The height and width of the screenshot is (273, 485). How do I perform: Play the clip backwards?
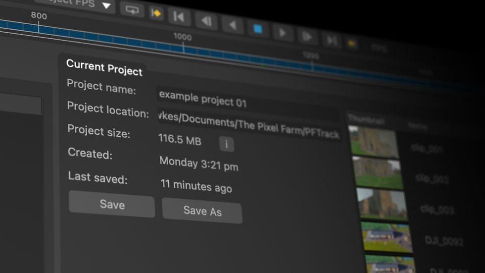[233, 25]
